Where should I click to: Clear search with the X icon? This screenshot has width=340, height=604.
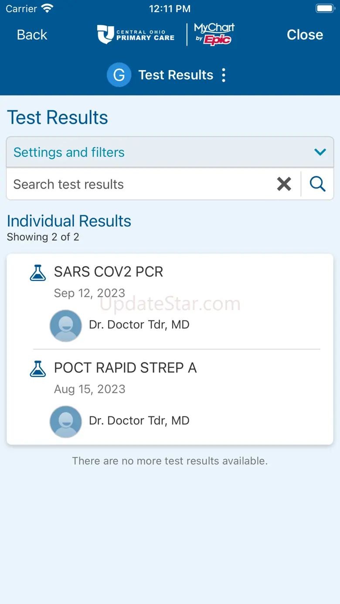[x=284, y=184]
